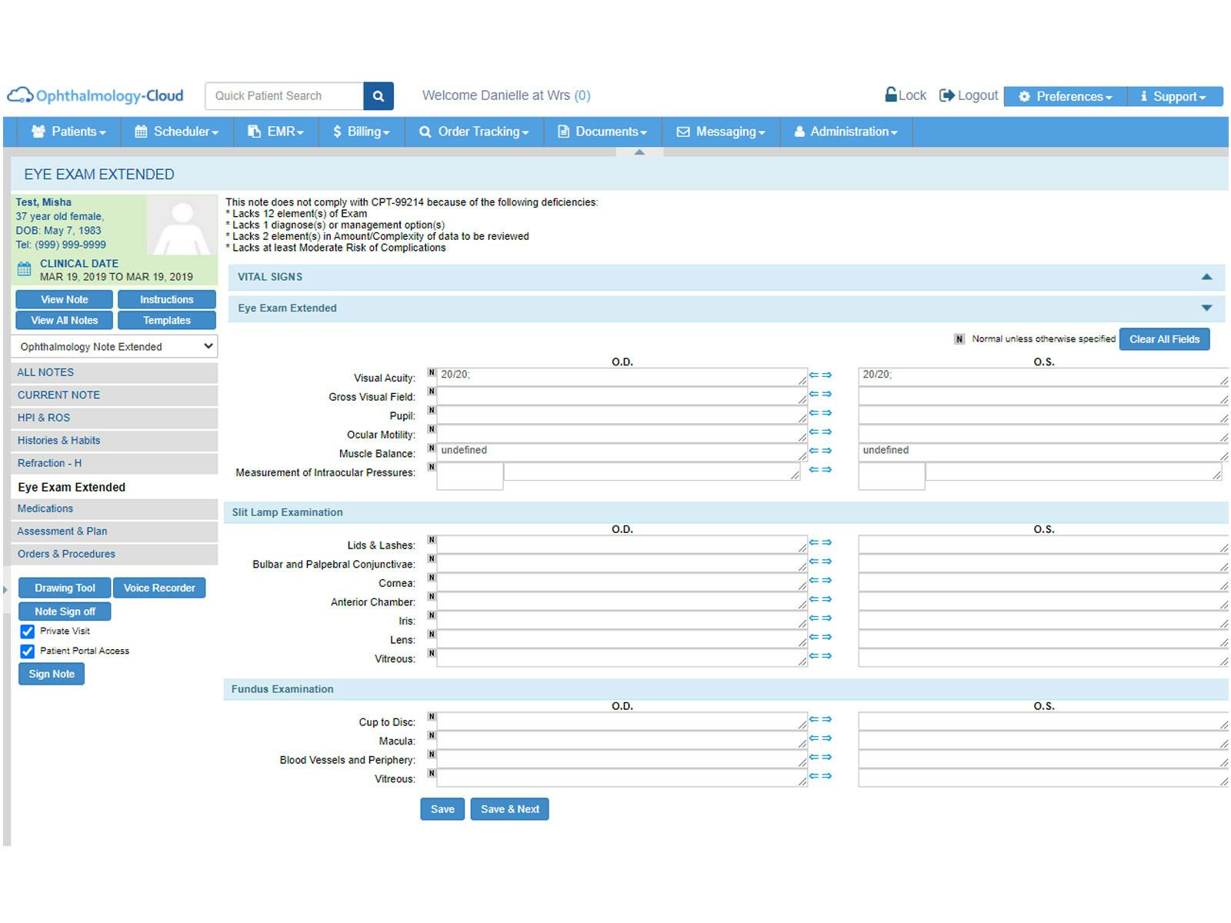Click the left copy arrow beside Muscle Balance
The height and width of the screenshot is (923, 1231).
[x=816, y=450]
